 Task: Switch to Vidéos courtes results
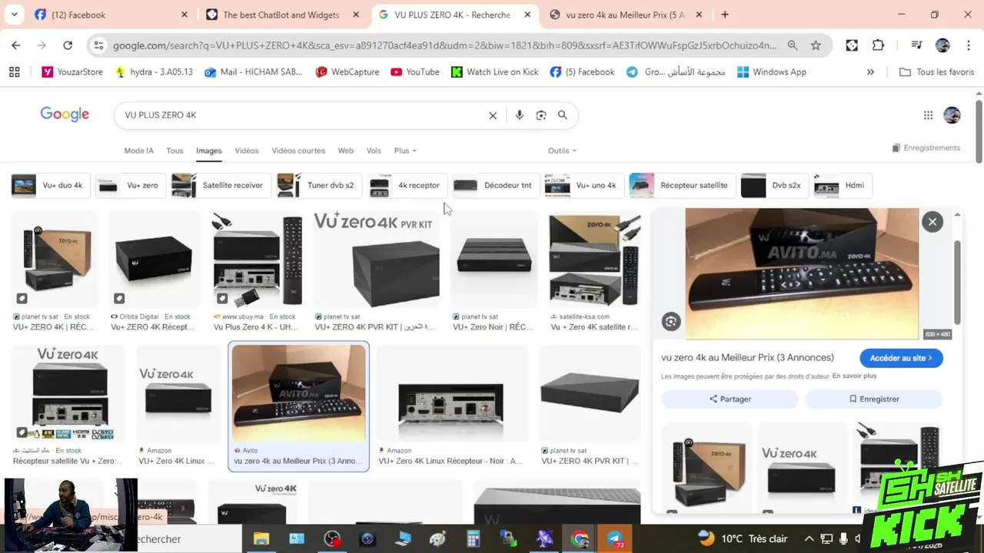(298, 151)
